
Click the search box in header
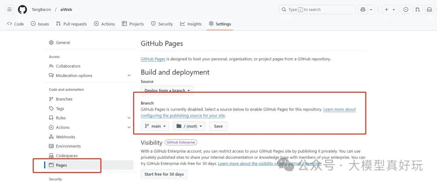317,9
